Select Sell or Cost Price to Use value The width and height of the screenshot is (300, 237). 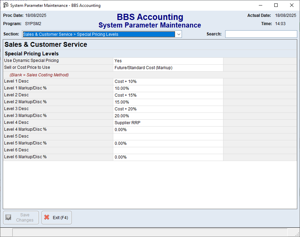pos(168,68)
